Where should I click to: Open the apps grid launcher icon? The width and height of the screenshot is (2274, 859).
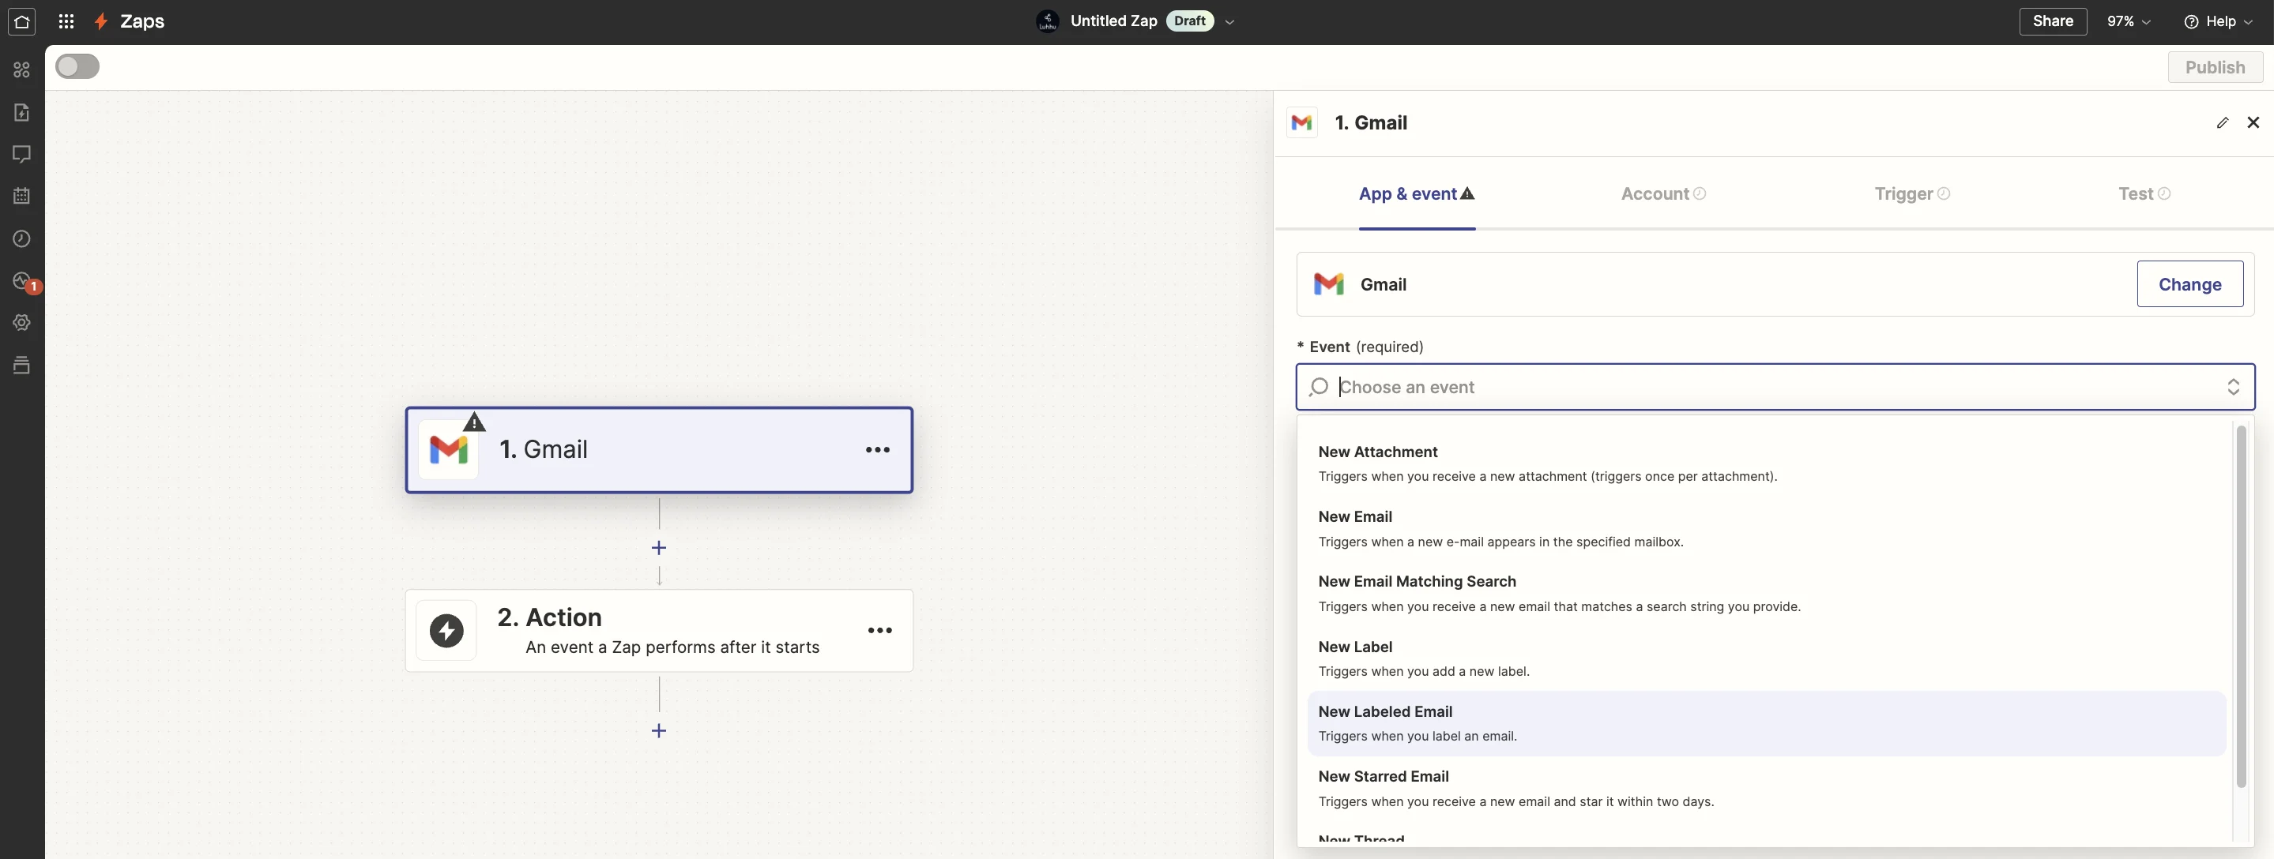click(x=66, y=21)
